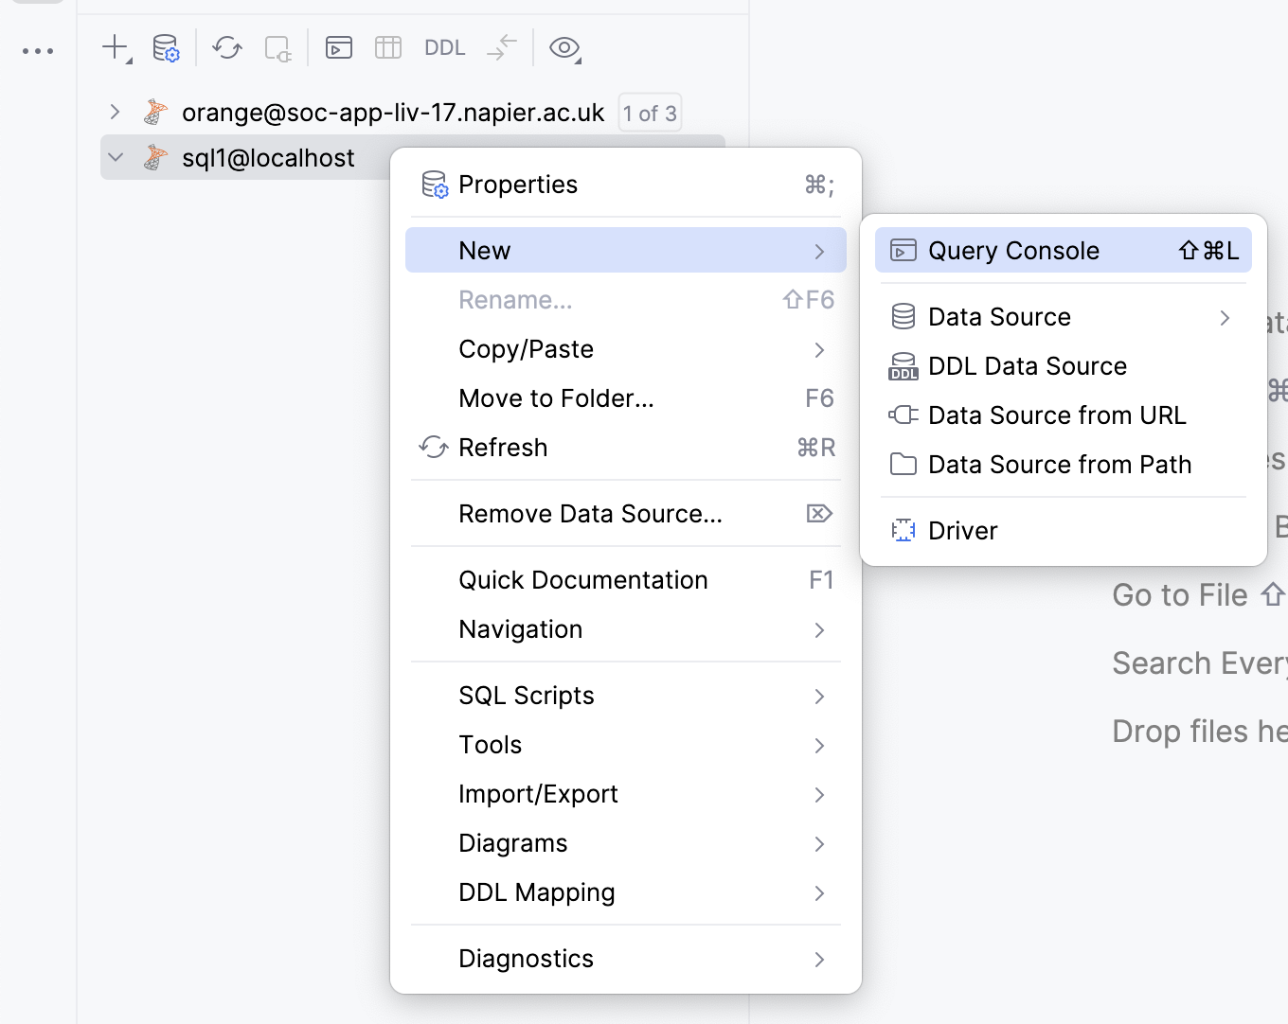Click the DDL toolbar button
The image size is (1288, 1024).
pos(444,47)
